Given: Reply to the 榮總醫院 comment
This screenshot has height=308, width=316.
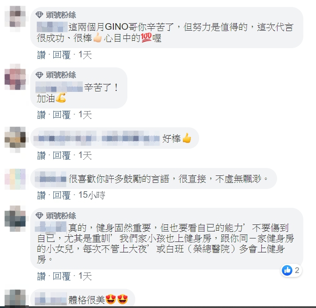Looking at the screenshot, I should (62, 276).
